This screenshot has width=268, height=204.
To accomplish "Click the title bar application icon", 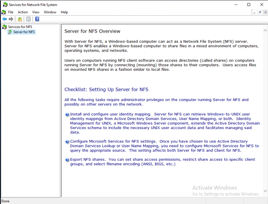I will click(x=5, y=4).
